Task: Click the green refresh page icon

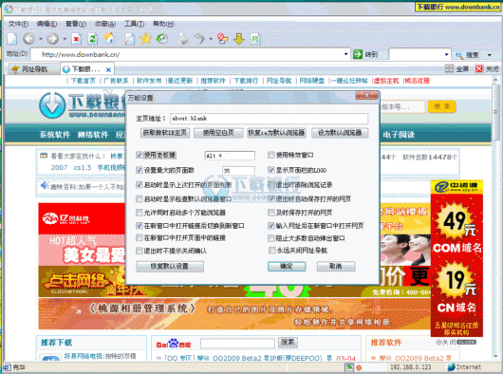Action: coord(93,39)
